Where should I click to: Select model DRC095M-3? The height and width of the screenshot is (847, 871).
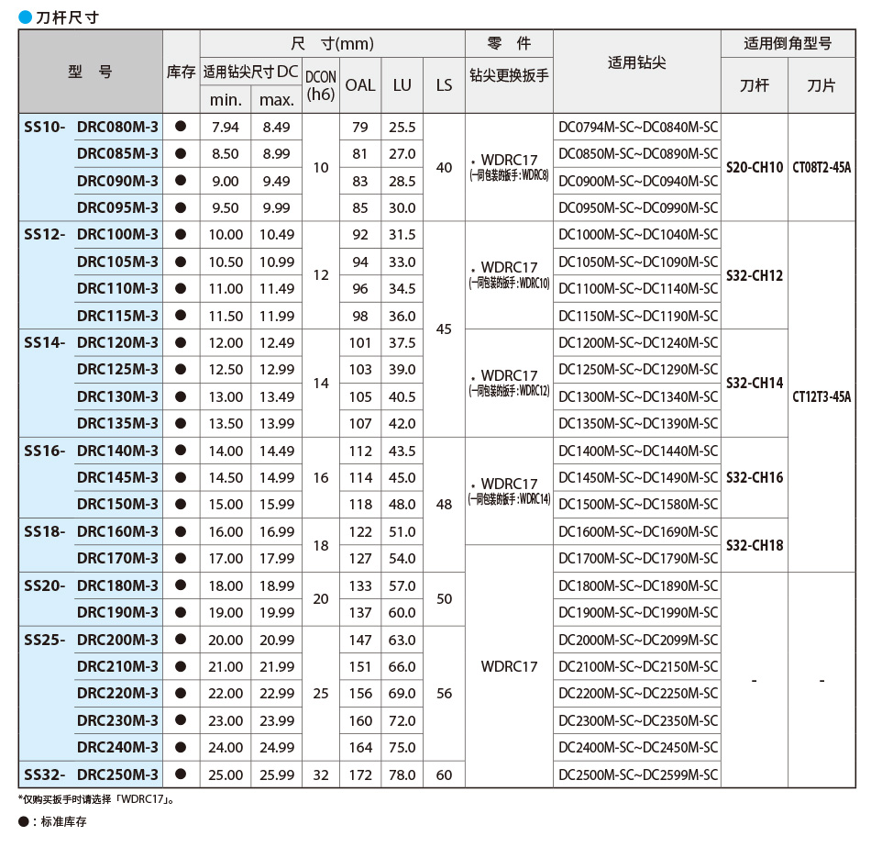pos(117,207)
